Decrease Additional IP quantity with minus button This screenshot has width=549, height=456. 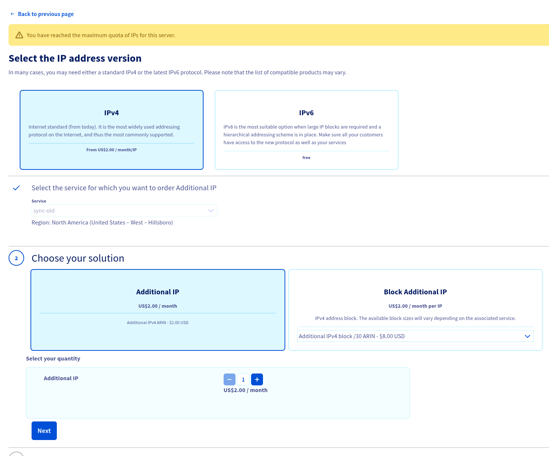[230, 379]
